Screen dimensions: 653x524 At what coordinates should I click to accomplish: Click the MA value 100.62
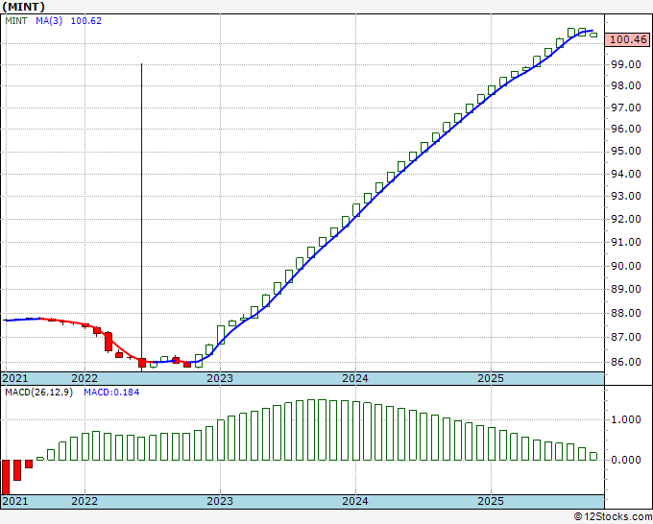click(x=86, y=21)
